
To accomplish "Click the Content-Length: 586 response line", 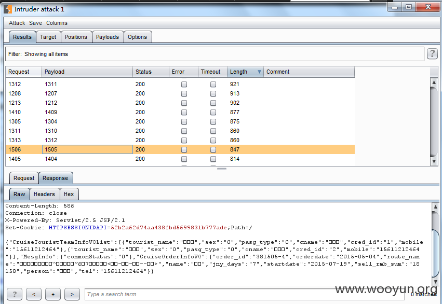I will point(39,206).
